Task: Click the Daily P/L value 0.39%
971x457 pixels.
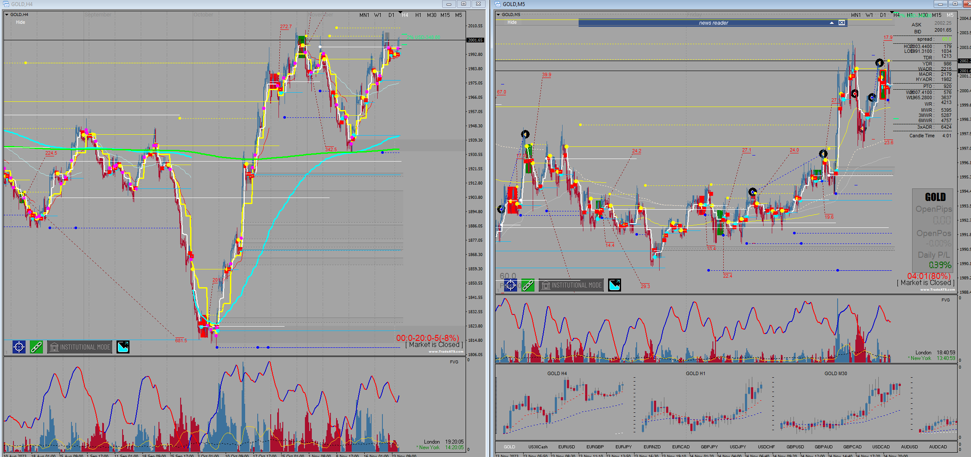Action: pos(940,265)
